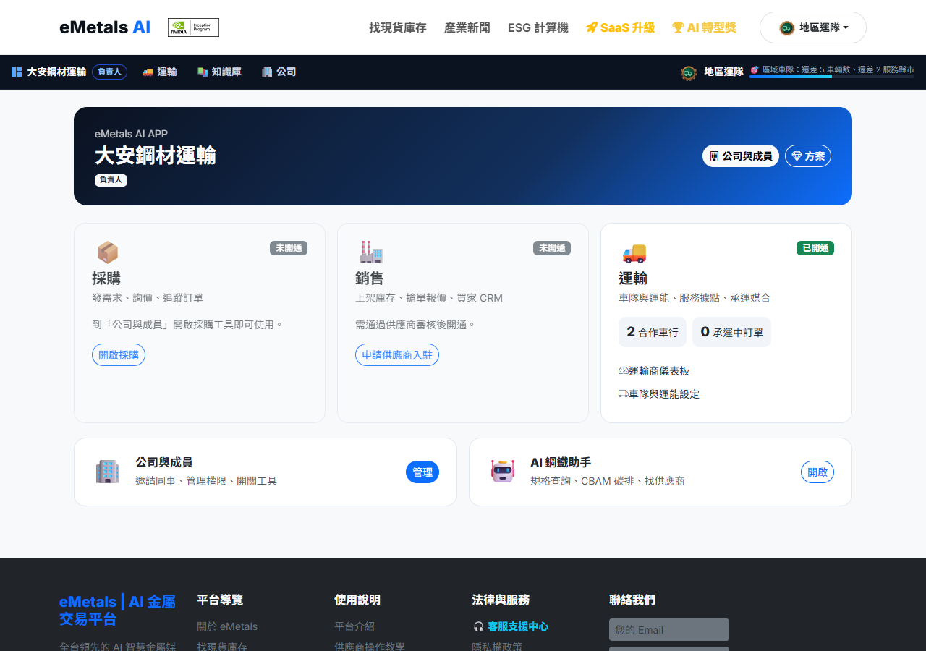The image size is (926, 651).
Task: Open SaaS 升級 with rocket icon
Action: [620, 27]
